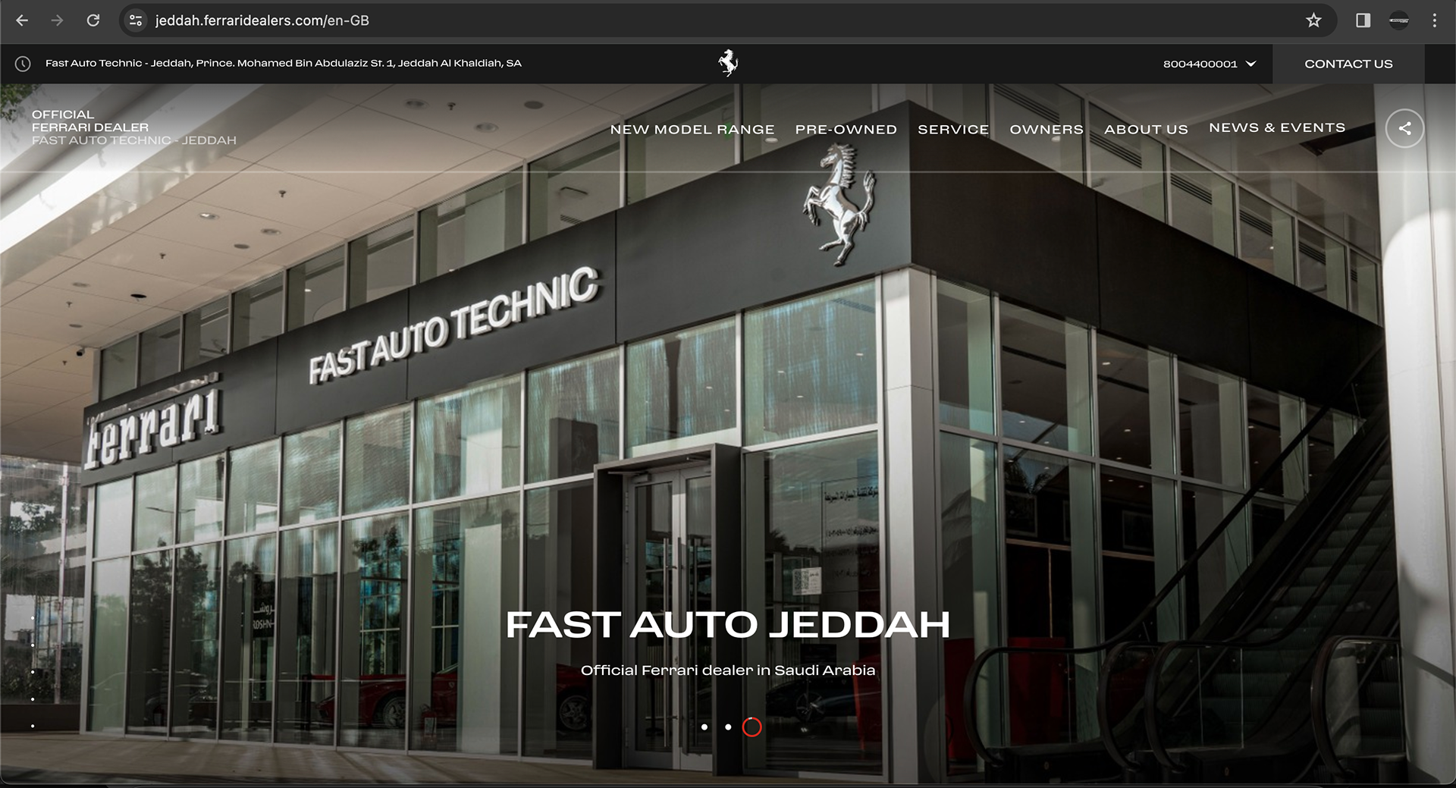Viewport: 1456px width, 788px height.
Task: Select the second hero carousel dot
Action: coord(728,727)
